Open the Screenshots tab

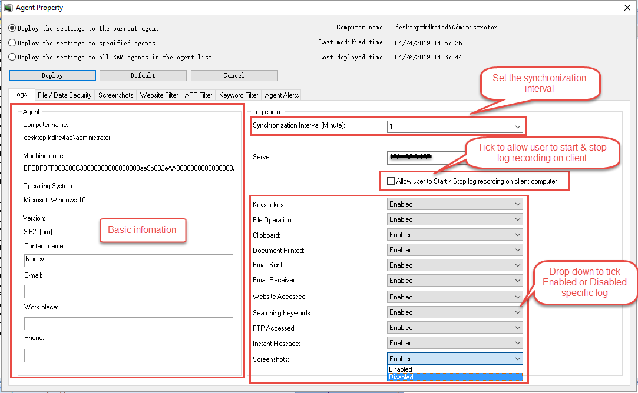115,94
